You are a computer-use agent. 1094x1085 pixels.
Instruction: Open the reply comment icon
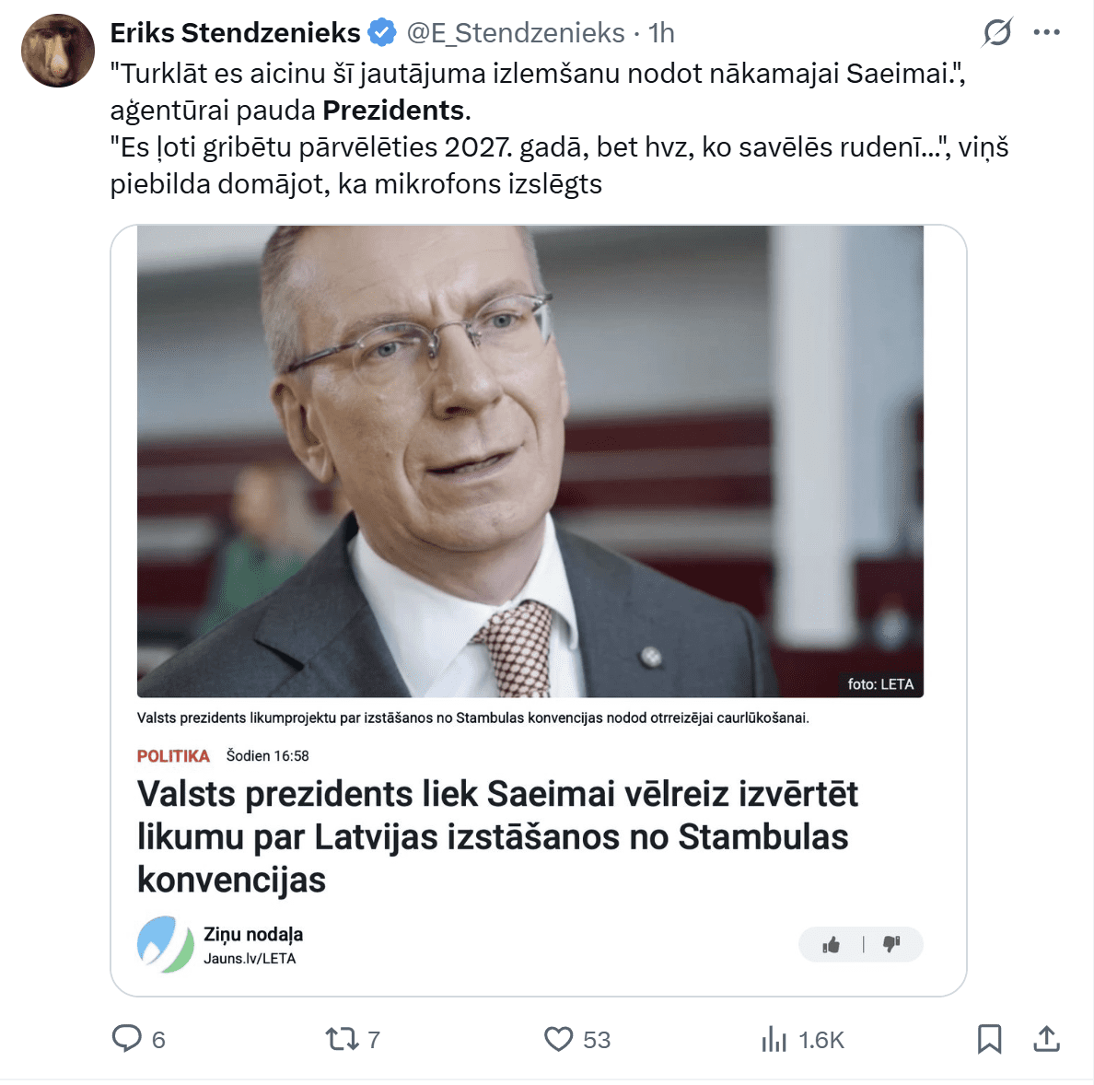tap(127, 1038)
